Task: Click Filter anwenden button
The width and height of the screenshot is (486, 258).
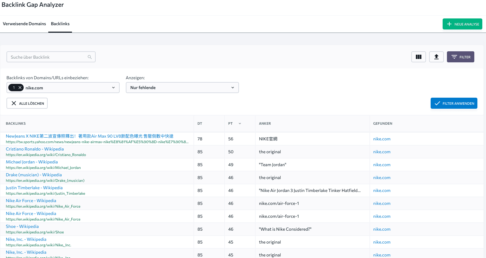Action: click(x=454, y=103)
